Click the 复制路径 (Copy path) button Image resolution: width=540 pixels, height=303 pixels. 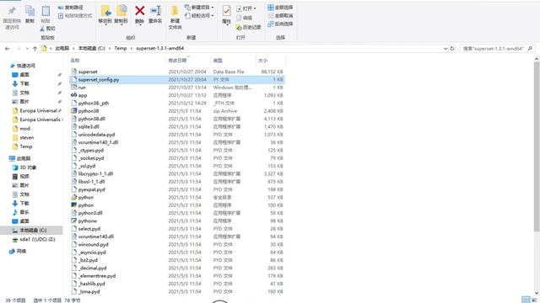pos(70,8)
